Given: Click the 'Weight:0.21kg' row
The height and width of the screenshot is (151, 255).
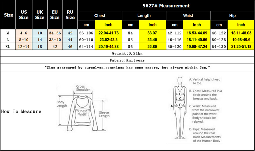Looking at the screenshot, I should pos(127,53).
